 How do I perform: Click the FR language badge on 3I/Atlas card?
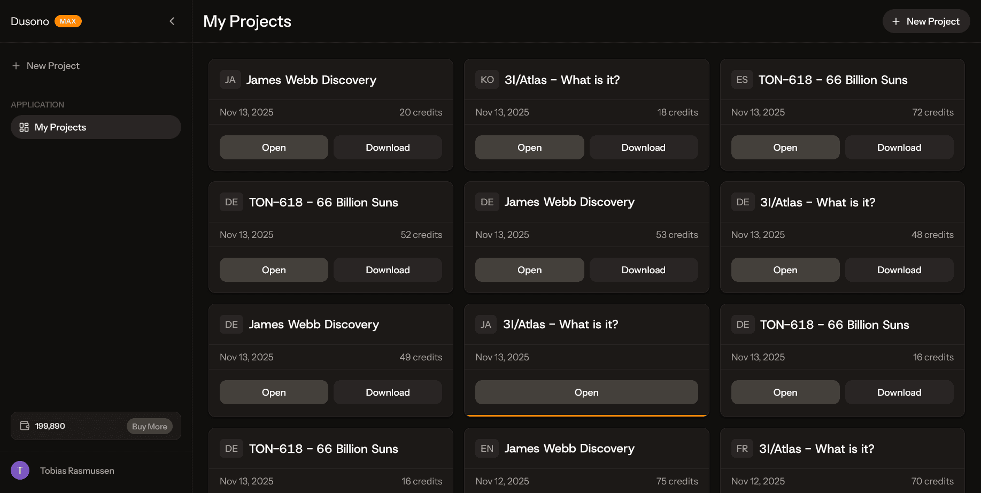742,449
